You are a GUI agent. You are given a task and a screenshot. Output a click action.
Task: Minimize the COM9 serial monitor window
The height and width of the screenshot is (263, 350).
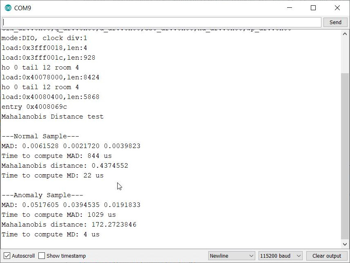(290, 7)
